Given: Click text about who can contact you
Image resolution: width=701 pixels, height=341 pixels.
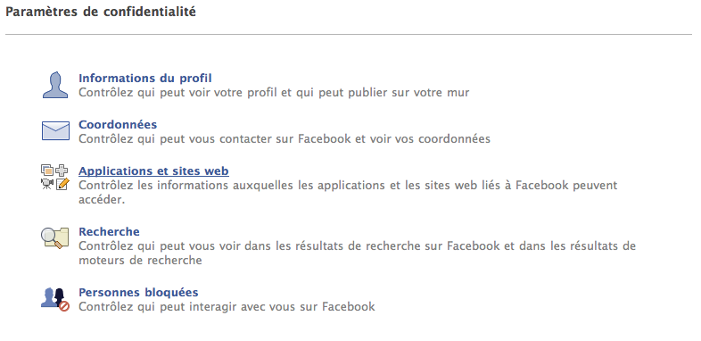Looking at the screenshot, I should pyautogui.click(x=285, y=138).
